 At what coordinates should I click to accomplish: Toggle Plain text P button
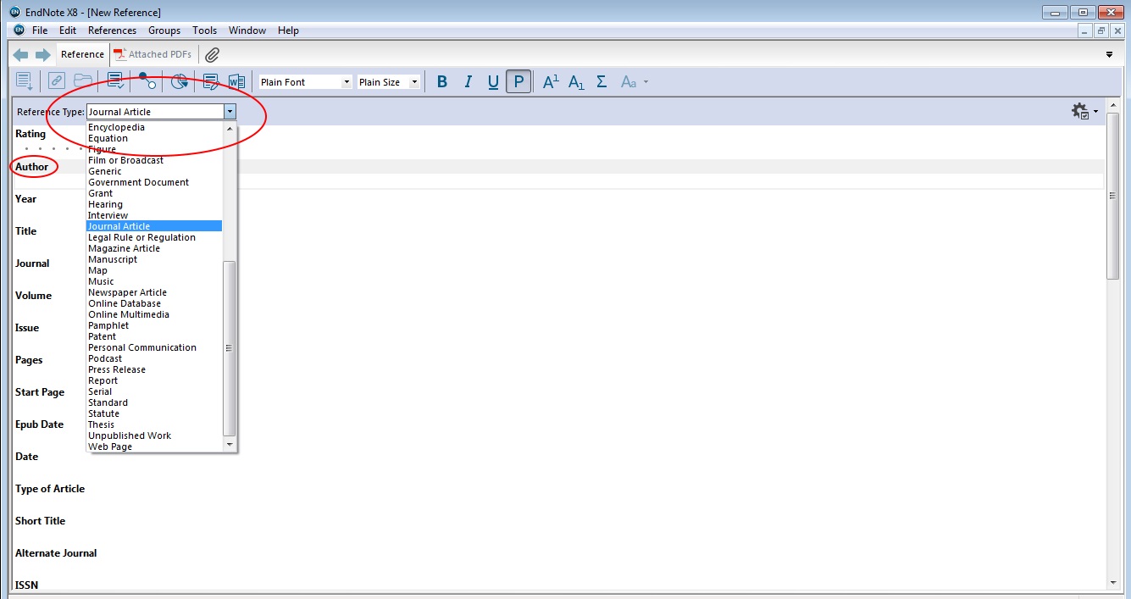coord(518,82)
